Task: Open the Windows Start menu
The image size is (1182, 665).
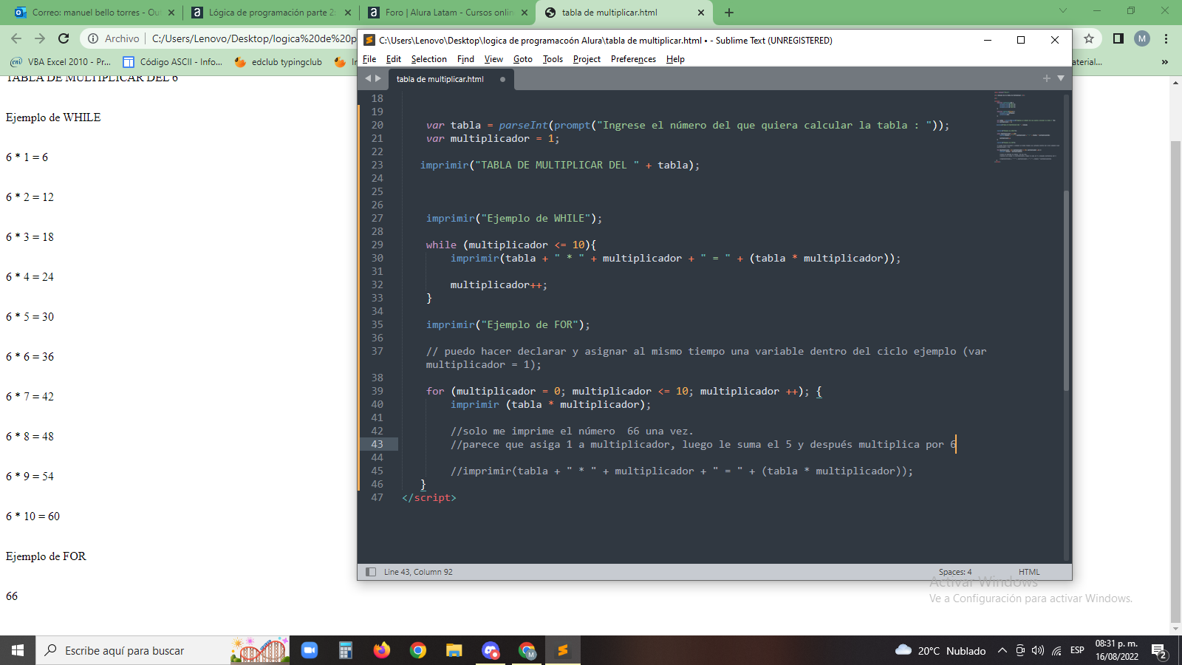Action: (18, 650)
